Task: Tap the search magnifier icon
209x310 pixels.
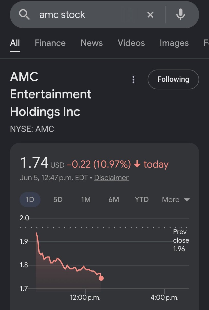Action: [x=25, y=15]
